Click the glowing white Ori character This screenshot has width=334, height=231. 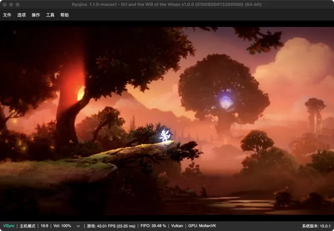point(164,135)
